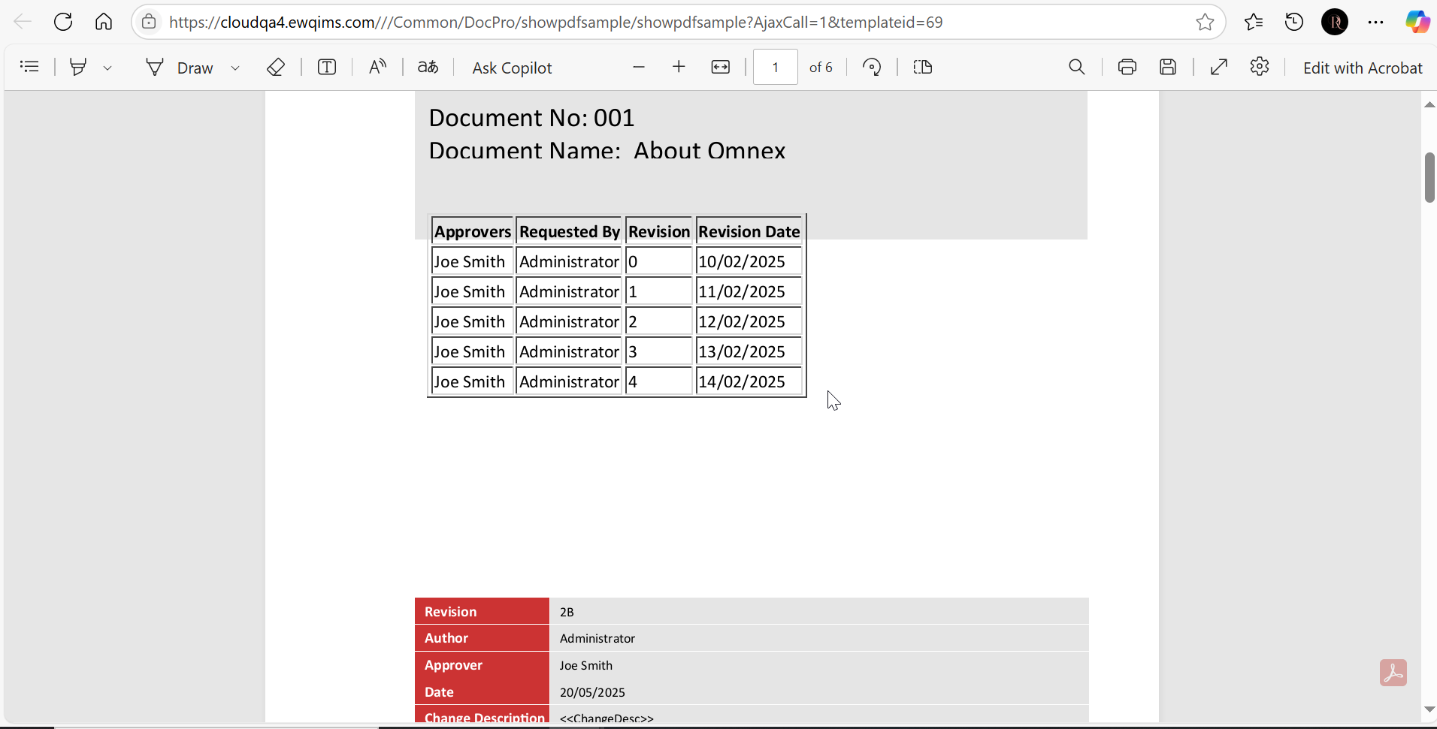Open Copilot sidebar icon
This screenshot has width=1437, height=729.
click(1417, 22)
